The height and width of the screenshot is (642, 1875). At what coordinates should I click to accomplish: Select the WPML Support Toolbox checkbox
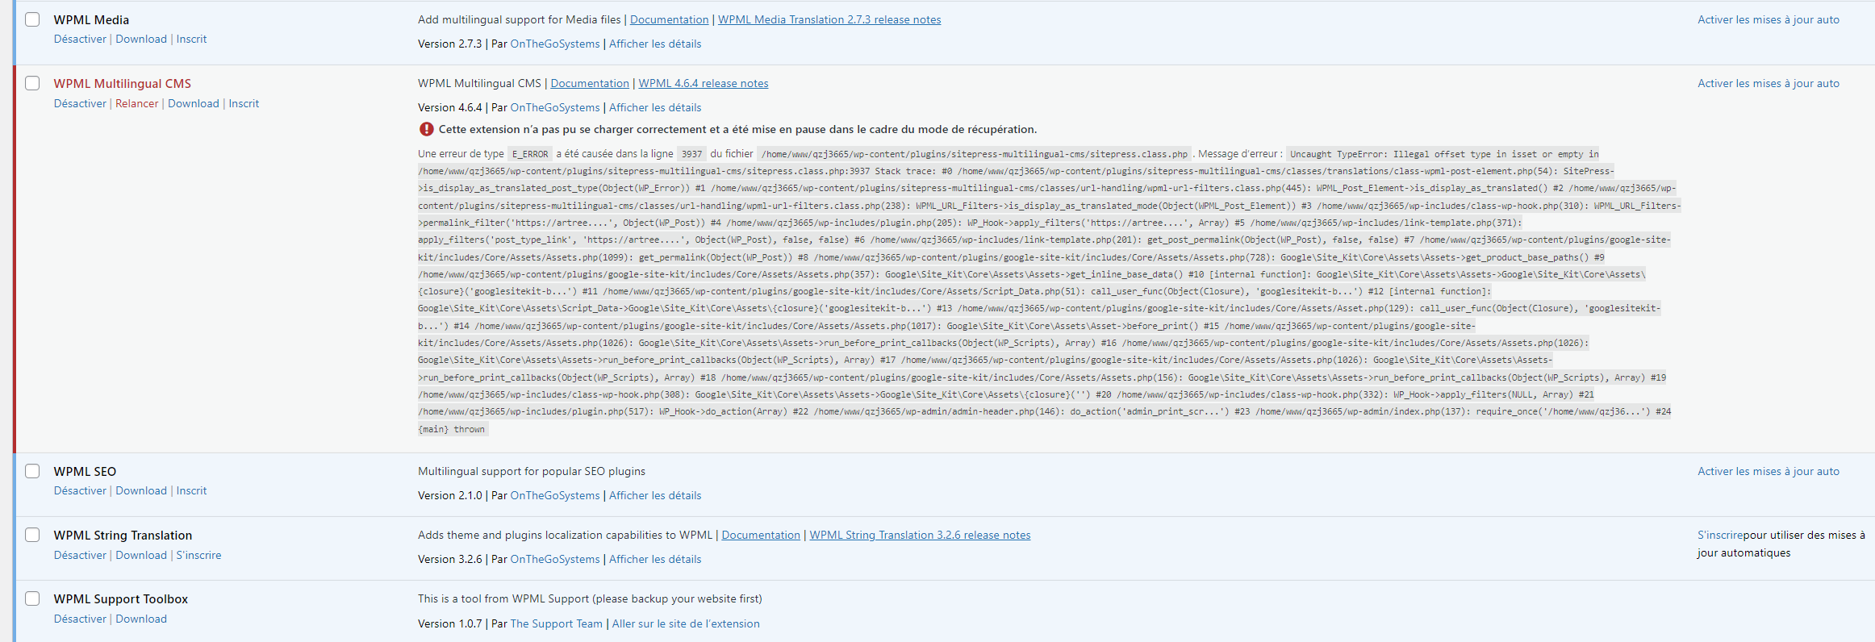tap(32, 598)
